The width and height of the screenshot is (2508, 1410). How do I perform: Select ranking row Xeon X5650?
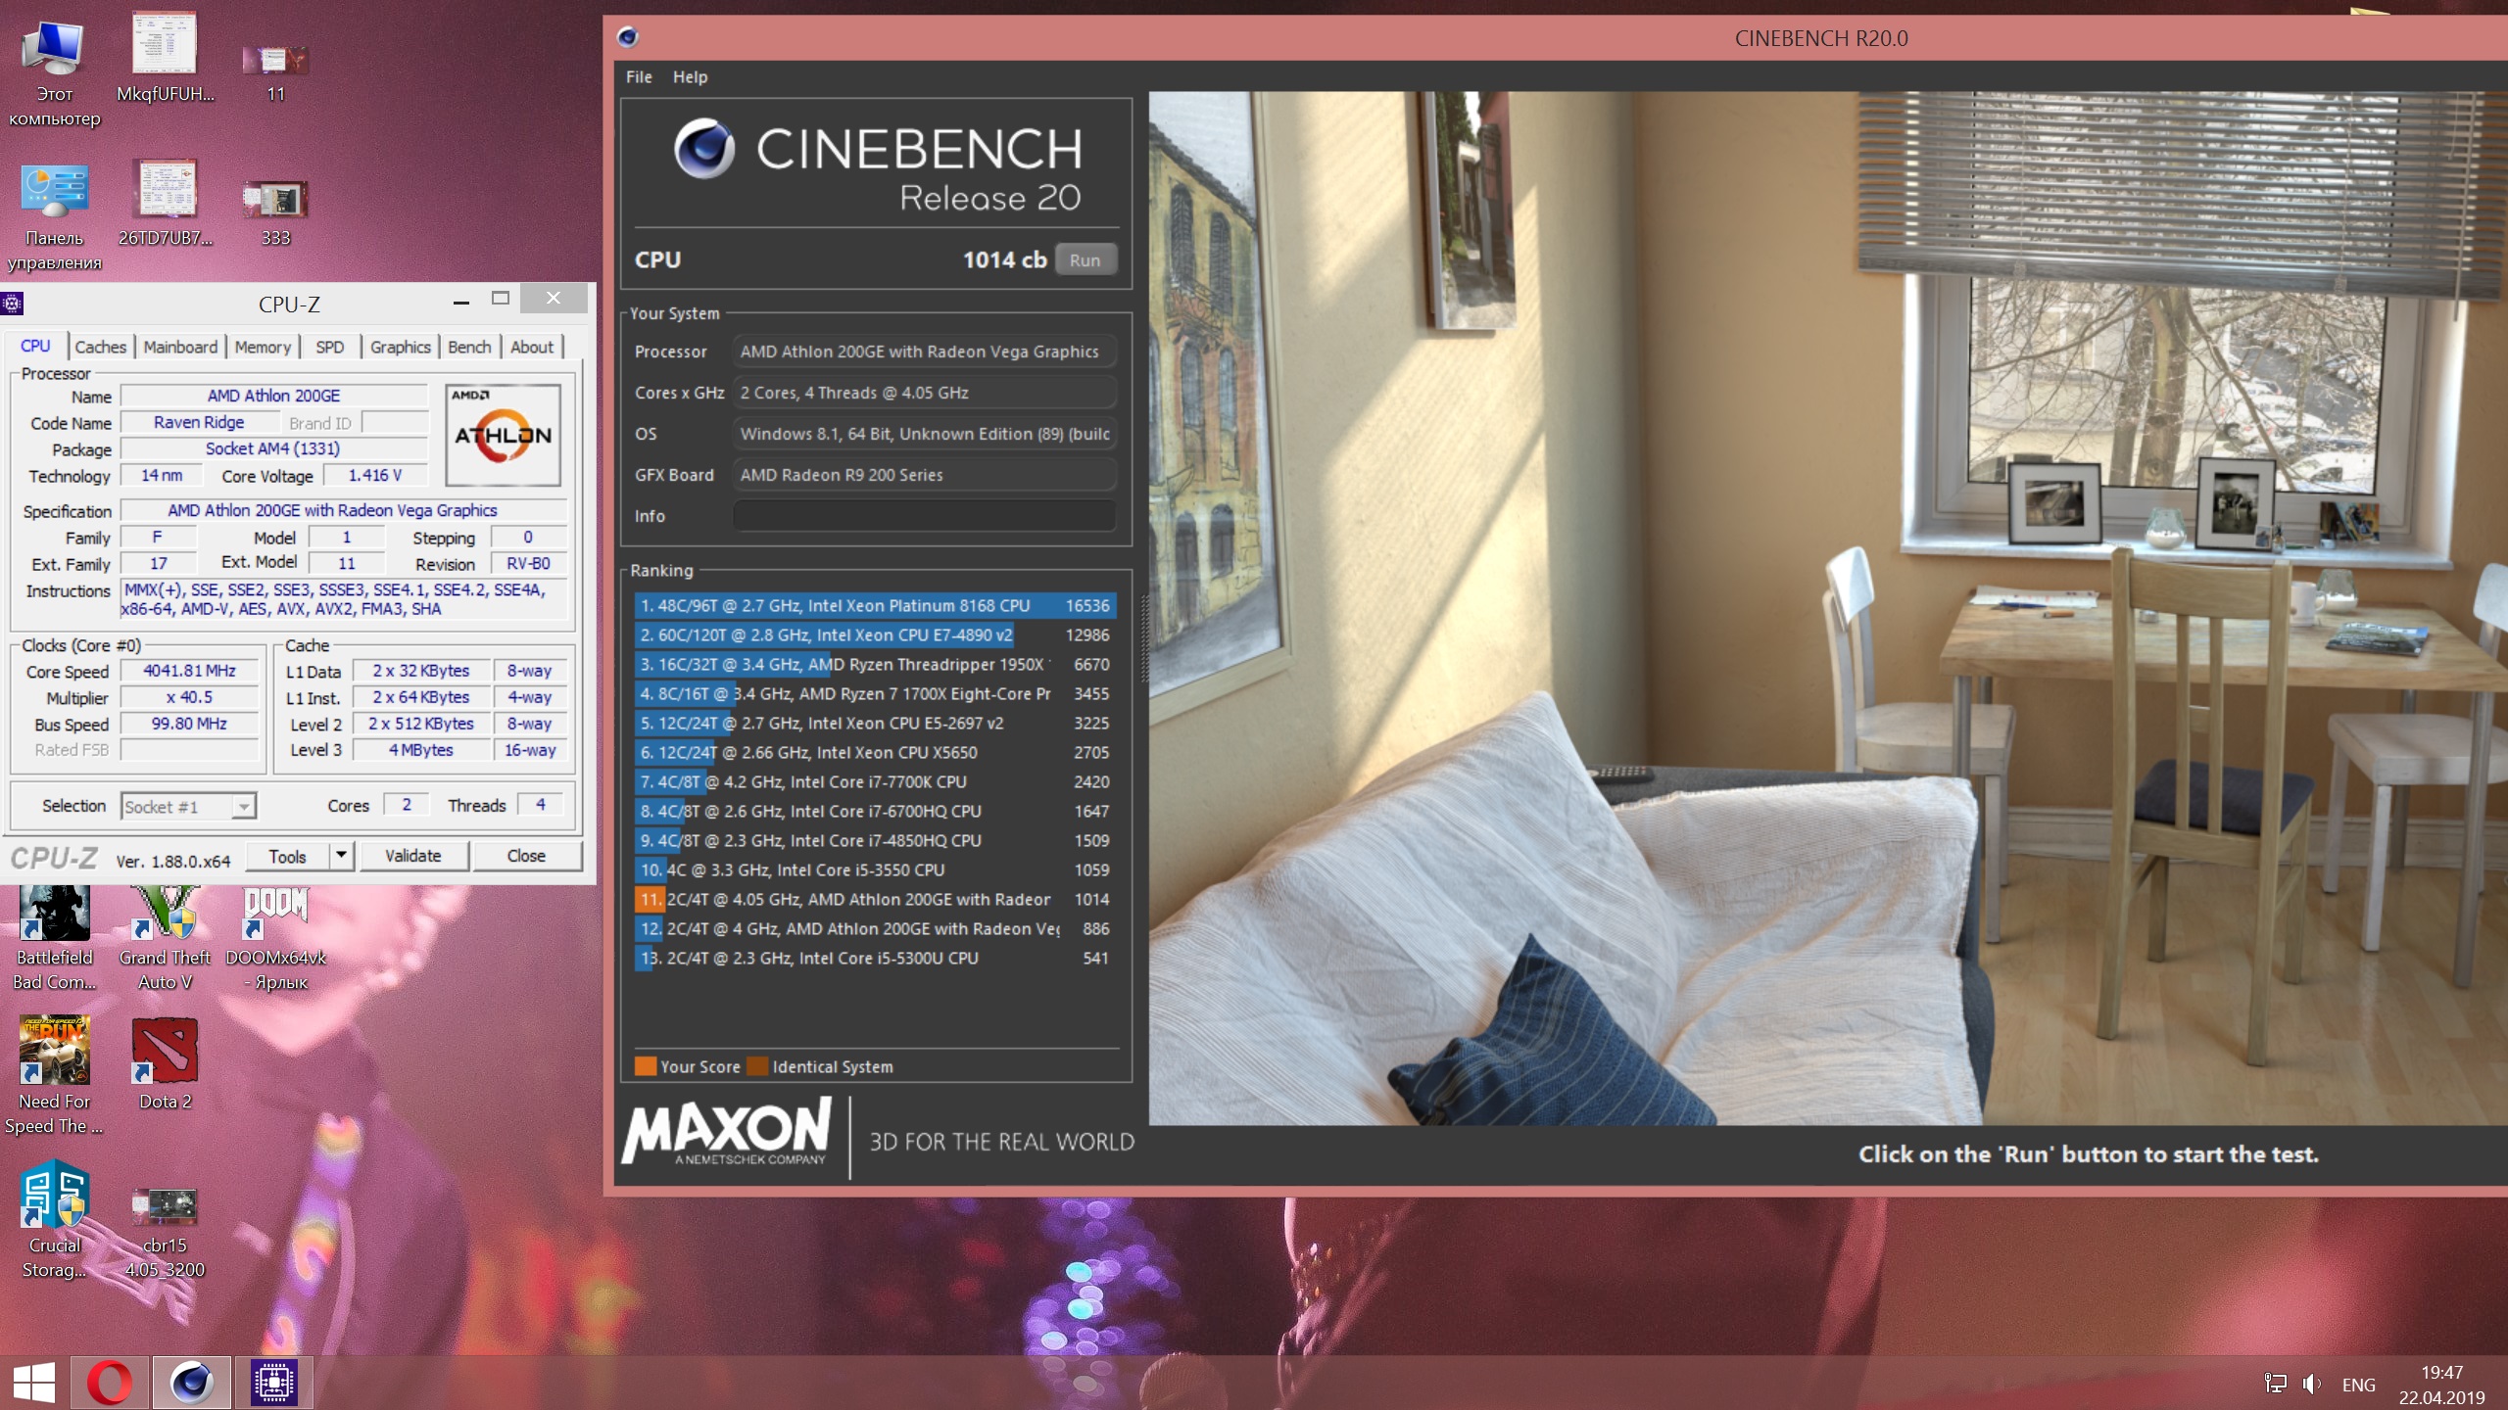875,753
